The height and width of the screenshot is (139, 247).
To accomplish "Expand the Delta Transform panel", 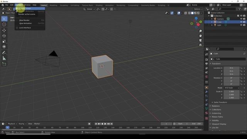I will 220,102.
